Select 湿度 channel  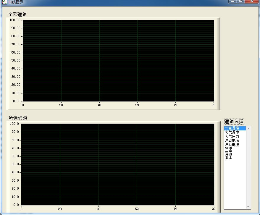click(228, 153)
